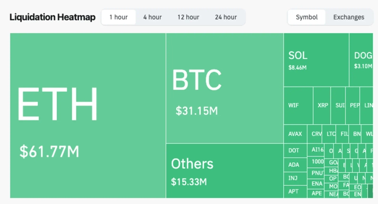This screenshot has height=204, width=378.
Task: Choose the 24 hour timeframe
Action: [x=225, y=17]
